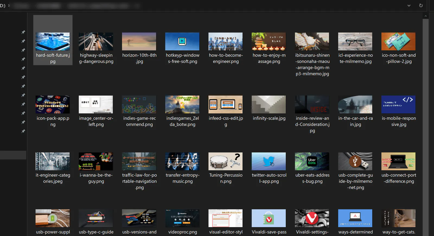Select the way-to-get-cats thumbnail
434x236 pixels.
(398, 218)
